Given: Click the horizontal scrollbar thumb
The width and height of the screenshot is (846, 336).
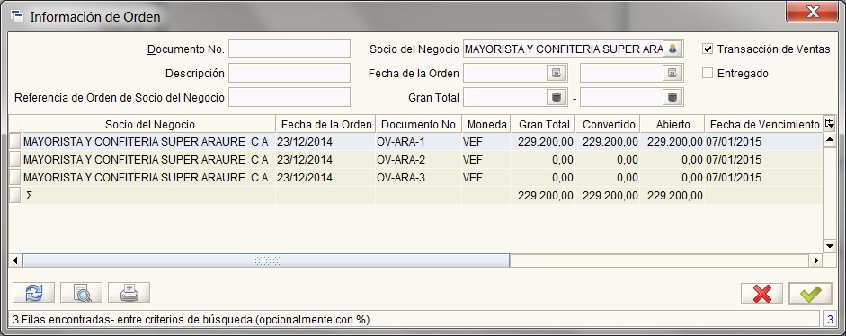Looking at the screenshot, I should pyautogui.click(x=266, y=261).
